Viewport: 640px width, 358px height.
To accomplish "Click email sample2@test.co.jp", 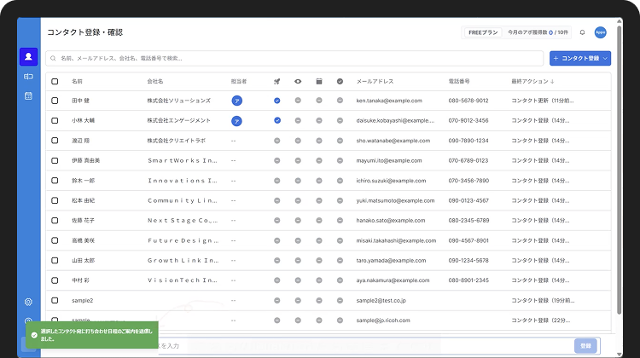I will tap(381, 300).
